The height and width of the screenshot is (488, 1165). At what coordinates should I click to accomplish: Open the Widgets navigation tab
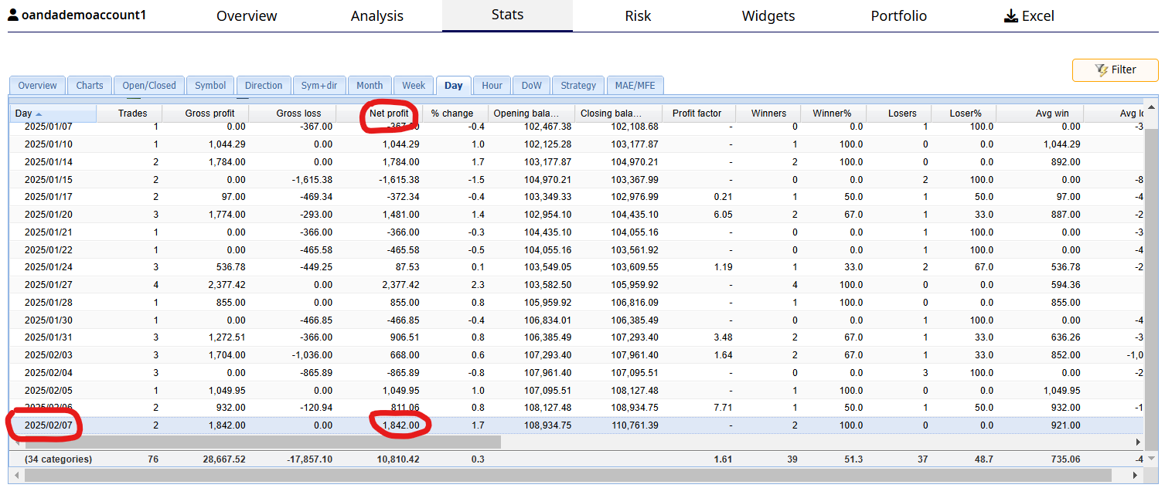(768, 15)
